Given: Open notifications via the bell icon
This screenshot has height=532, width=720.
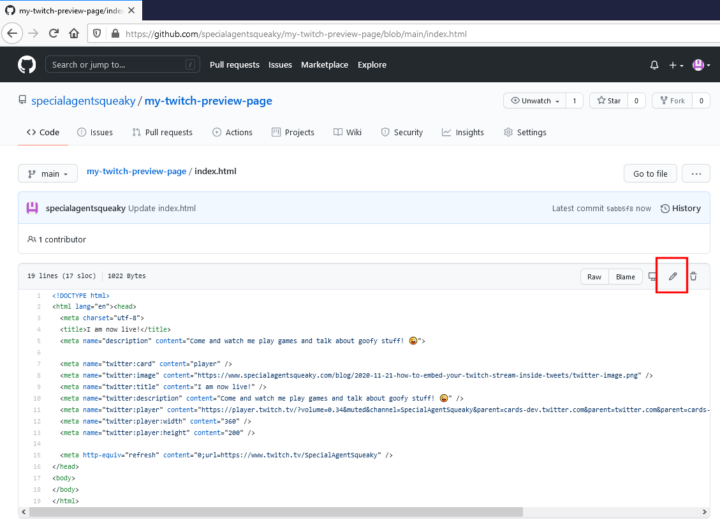Looking at the screenshot, I should 654,64.
